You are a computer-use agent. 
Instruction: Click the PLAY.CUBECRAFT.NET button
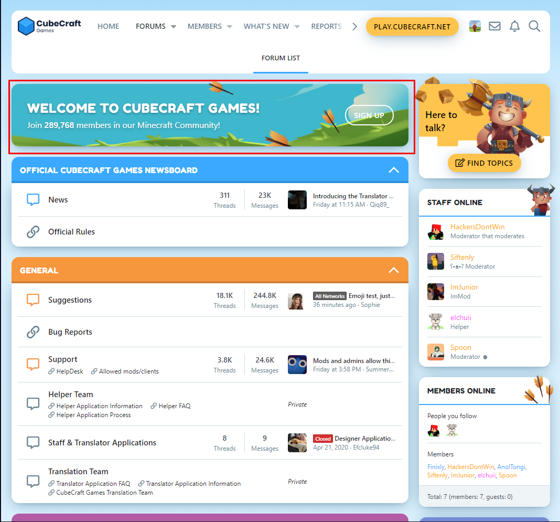click(412, 27)
